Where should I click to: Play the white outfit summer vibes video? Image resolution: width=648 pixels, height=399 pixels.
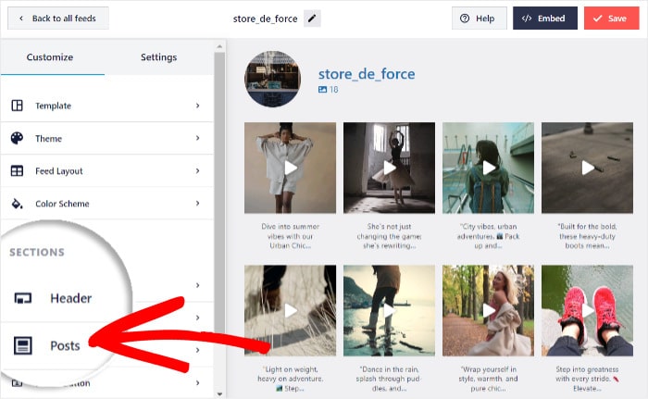point(290,168)
